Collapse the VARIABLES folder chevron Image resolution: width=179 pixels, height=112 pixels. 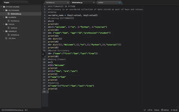coord(4,31)
